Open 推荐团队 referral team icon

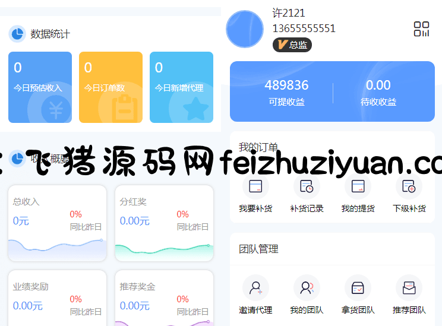[409, 287]
